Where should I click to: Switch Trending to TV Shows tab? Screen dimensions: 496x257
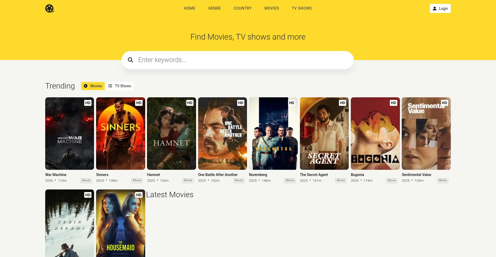click(x=120, y=86)
